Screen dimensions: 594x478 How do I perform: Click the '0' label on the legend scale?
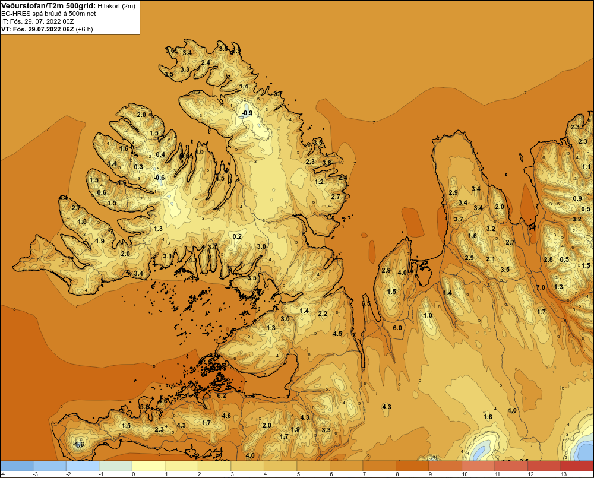pyautogui.click(x=133, y=474)
